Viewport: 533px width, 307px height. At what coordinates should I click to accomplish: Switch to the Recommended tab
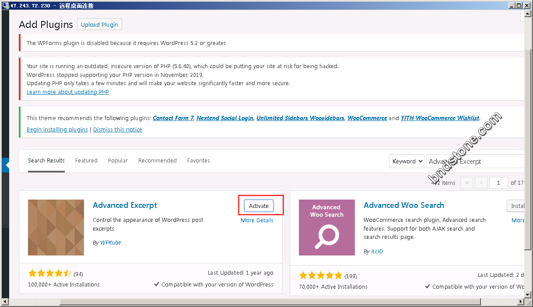(158, 161)
